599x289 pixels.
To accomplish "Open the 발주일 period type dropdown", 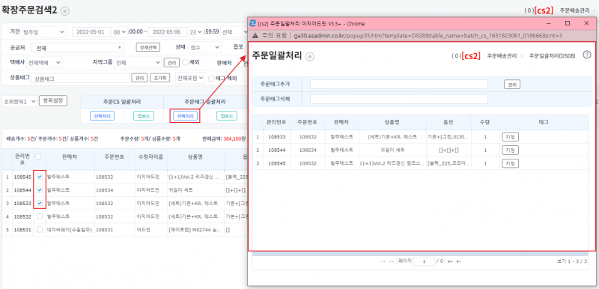I will pos(43,31).
